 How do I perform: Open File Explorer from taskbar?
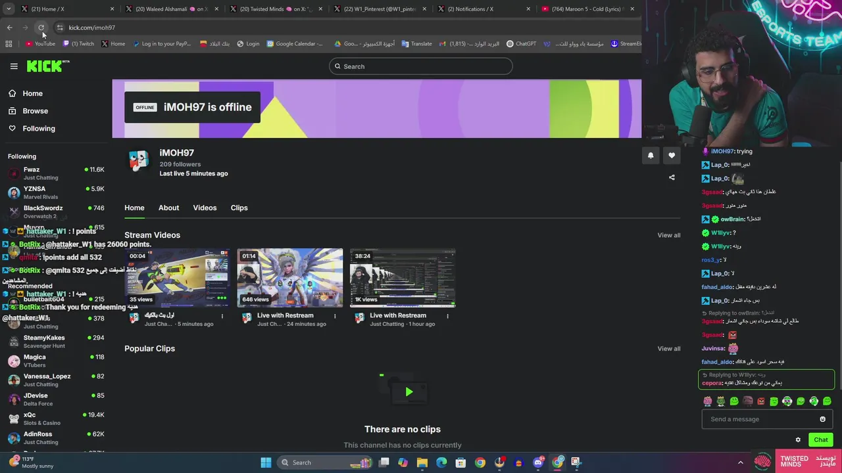(422, 462)
